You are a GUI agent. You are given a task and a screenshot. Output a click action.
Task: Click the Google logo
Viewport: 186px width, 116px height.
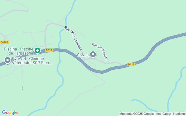tap(10, 113)
